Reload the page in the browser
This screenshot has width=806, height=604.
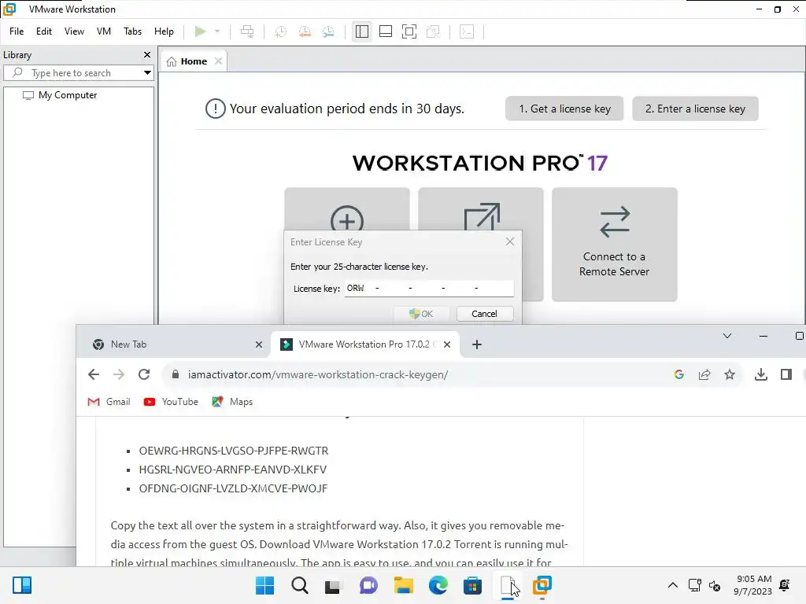pos(144,374)
